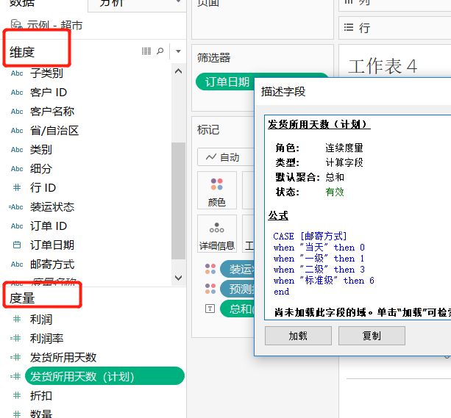
Task: Select the 子类别 dimension field
Action: pyautogui.click(x=46, y=73)
